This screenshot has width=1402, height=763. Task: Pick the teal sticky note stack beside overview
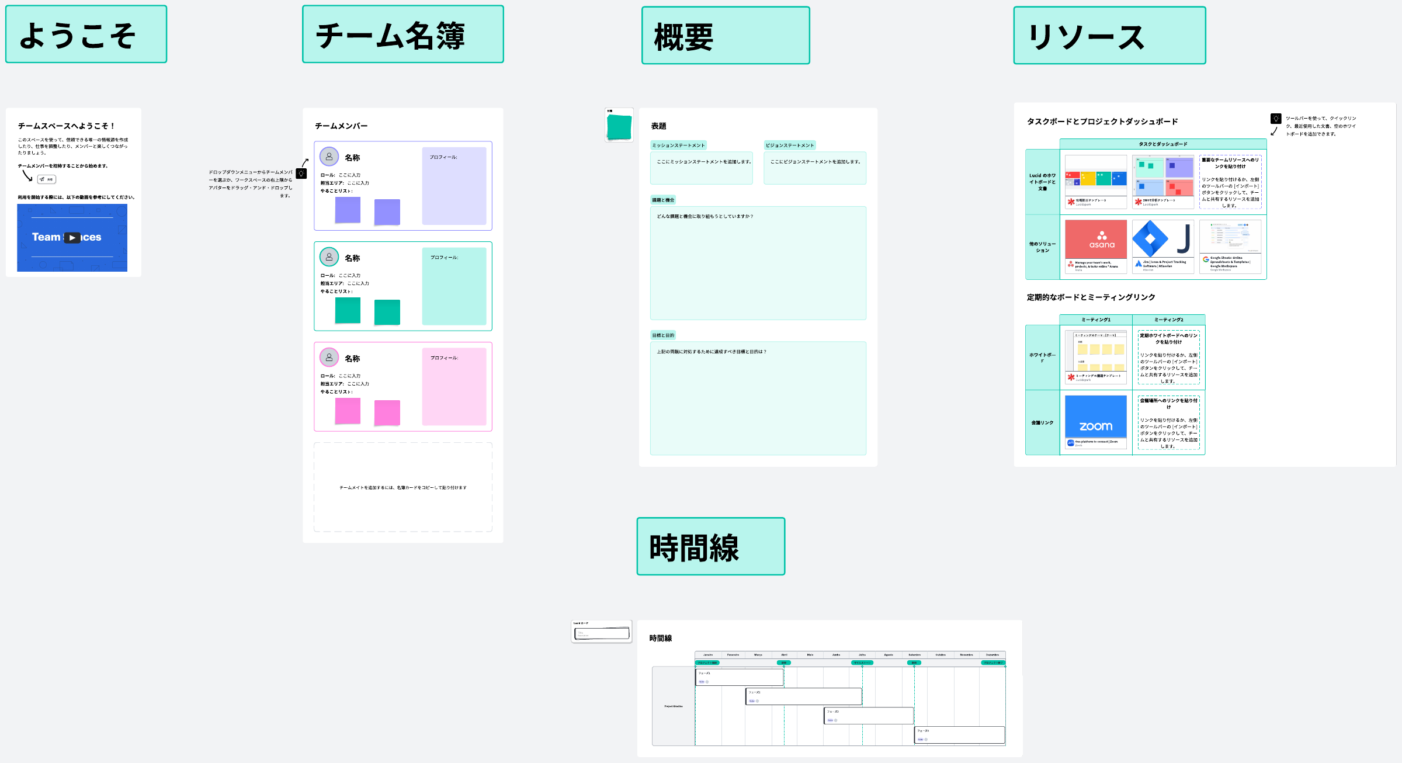point(619,127)
